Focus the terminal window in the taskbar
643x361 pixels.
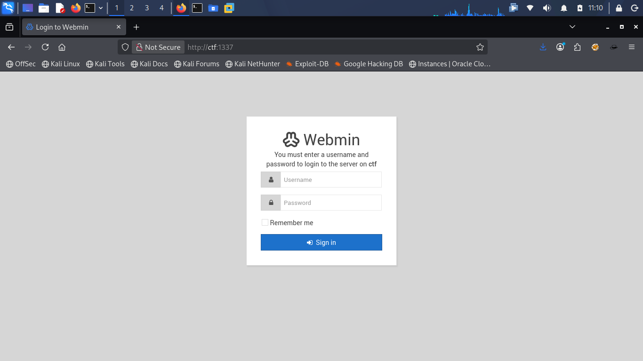(x=197, y=8)
